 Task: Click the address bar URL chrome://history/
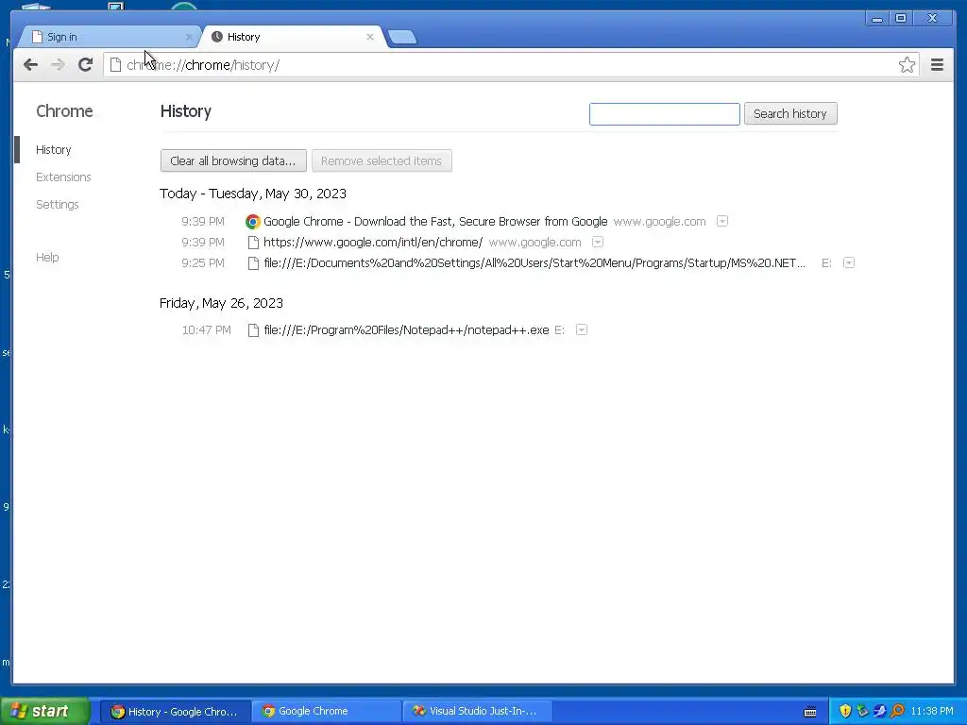pos(203,65)
